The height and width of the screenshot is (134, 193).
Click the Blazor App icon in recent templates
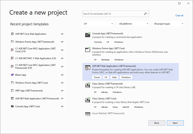point(12,75)
